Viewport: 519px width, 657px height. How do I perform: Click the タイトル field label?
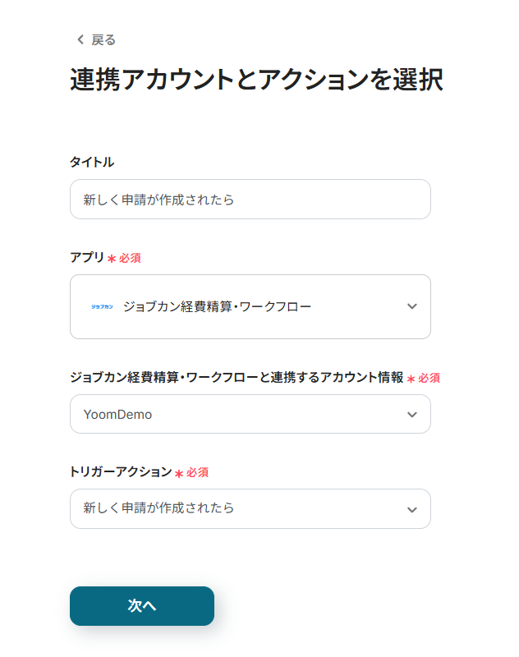92,162
